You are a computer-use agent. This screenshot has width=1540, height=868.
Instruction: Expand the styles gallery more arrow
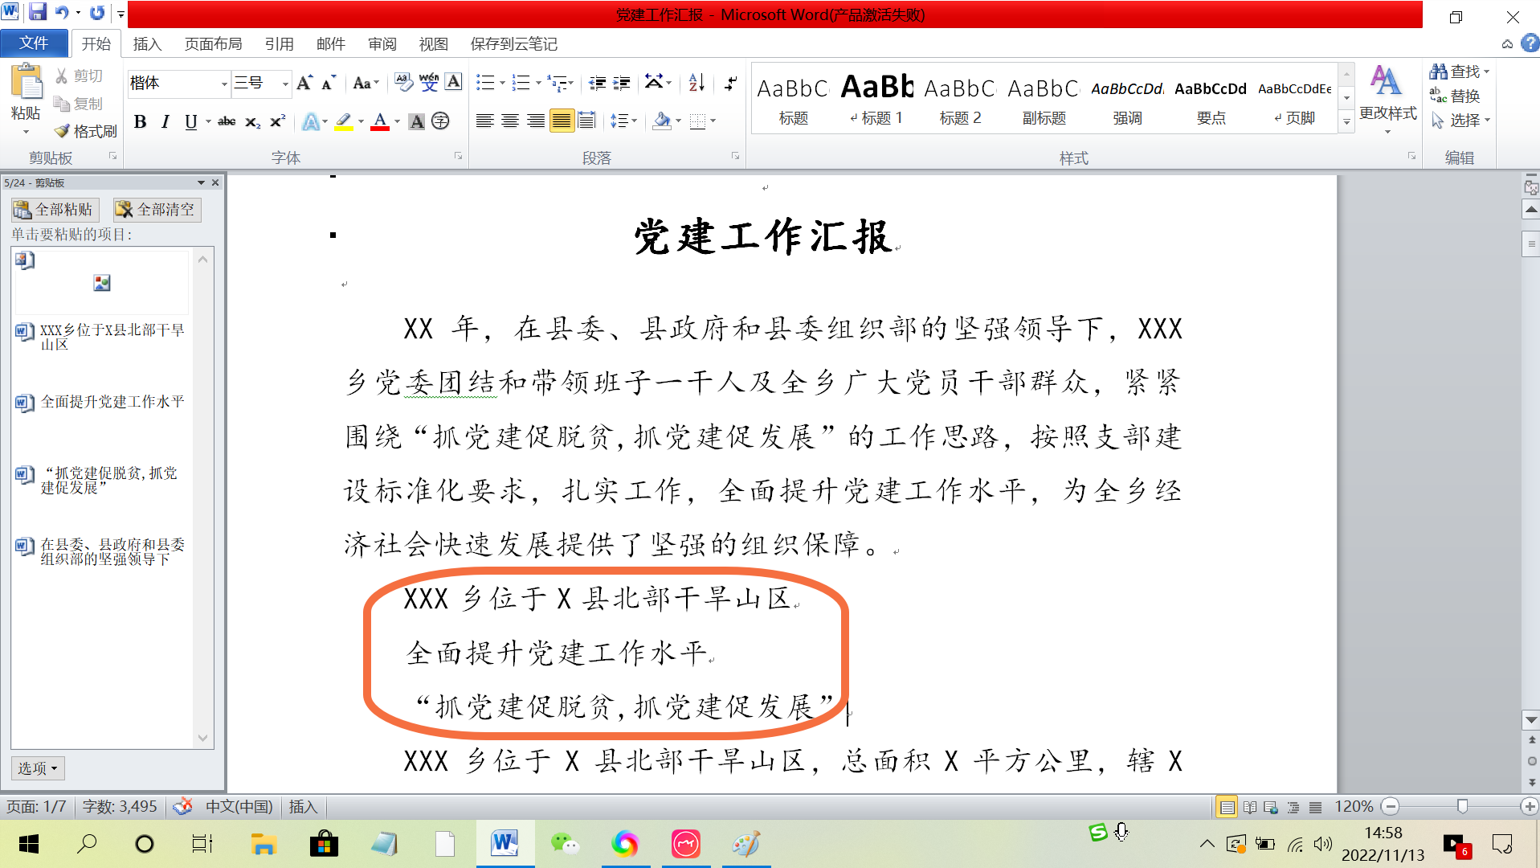pyautogui.click(x=1346, y=121)
